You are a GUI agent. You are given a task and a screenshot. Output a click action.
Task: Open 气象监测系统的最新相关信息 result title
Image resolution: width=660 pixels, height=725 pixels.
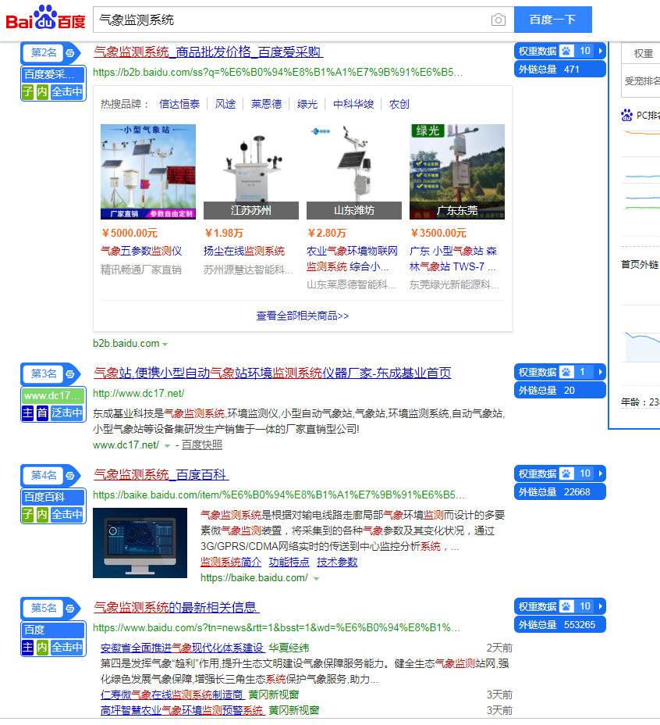click(176, 607)
